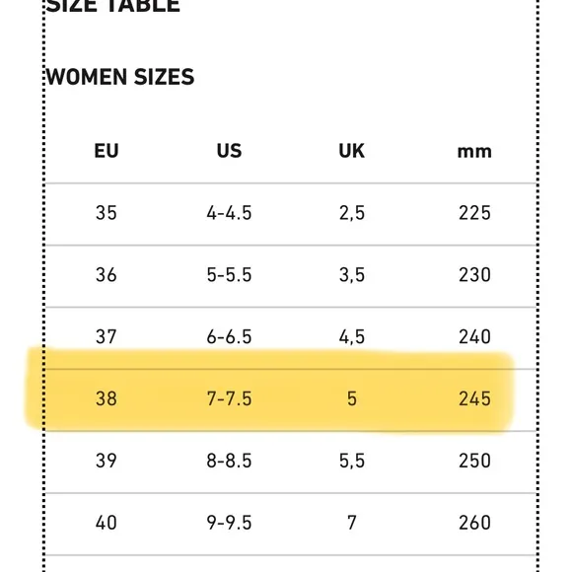This screenshot has height=572, width=572.
Task: Click the UK column header
Action: point(352,151)
